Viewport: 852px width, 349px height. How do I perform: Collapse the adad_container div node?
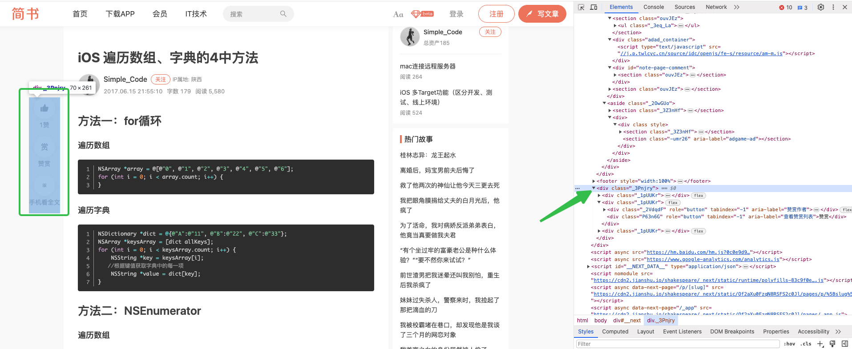[610, 40]
